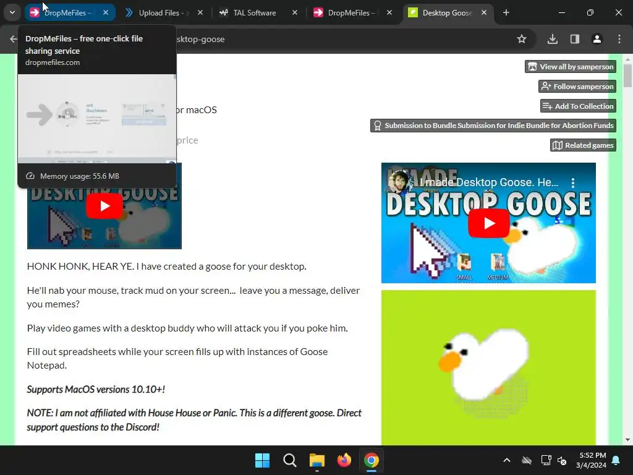Click the 'Memory usage: 55.6 MB' text

[80, 176]
